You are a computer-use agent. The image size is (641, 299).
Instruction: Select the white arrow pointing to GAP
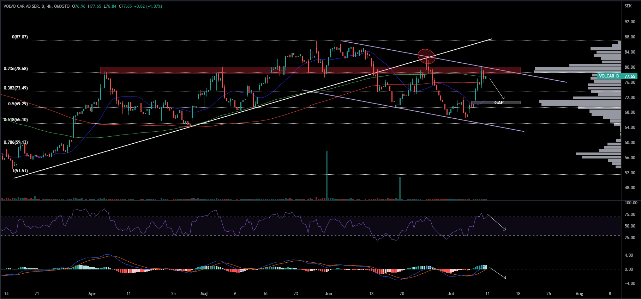pos(497,89)
